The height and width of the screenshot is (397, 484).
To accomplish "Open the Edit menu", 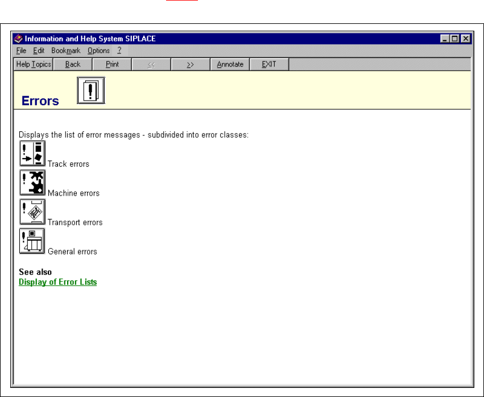I will 39,51.
